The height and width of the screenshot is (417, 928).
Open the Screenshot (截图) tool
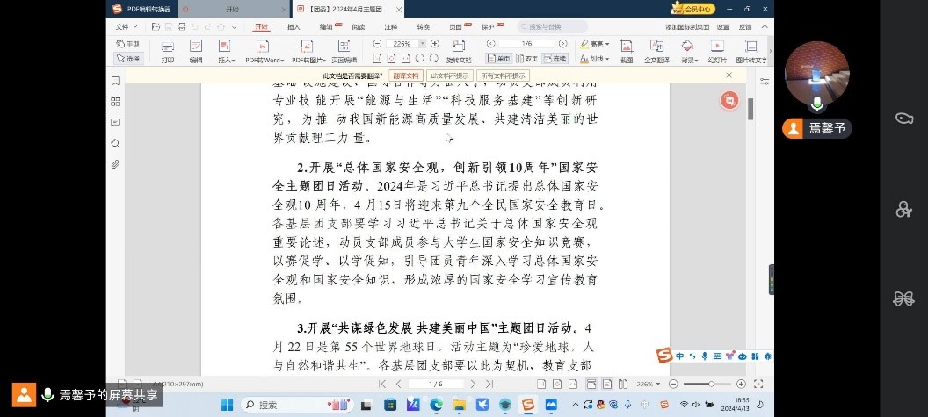(627, 51)
